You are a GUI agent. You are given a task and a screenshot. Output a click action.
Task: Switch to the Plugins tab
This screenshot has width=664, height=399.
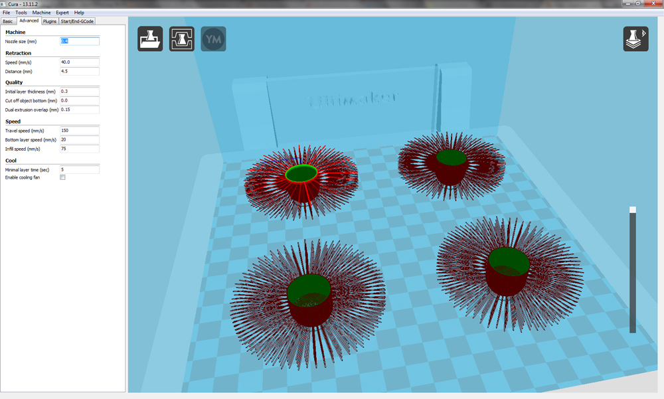(50, 21)
